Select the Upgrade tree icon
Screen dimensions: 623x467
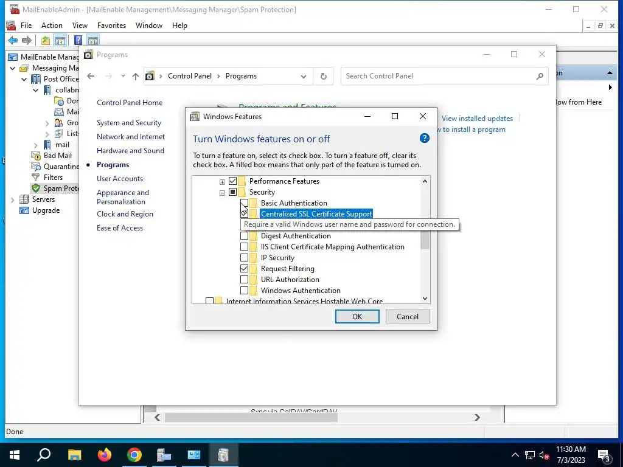24,210
